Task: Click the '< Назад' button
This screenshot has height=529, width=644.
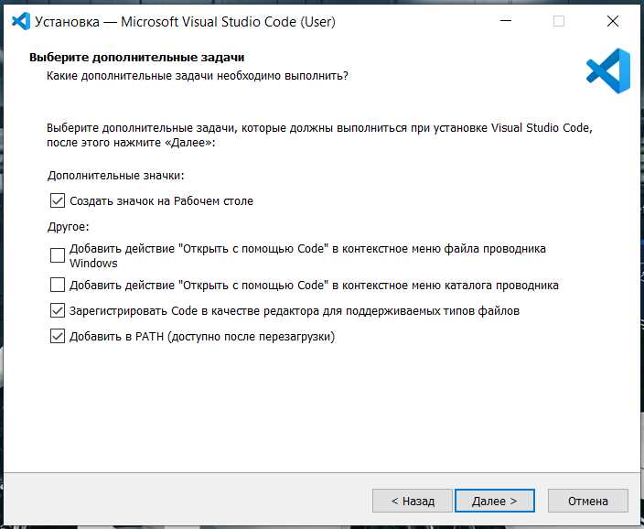Action: (413, 501)
